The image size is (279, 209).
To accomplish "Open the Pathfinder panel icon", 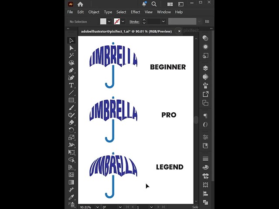I will 205,202.
